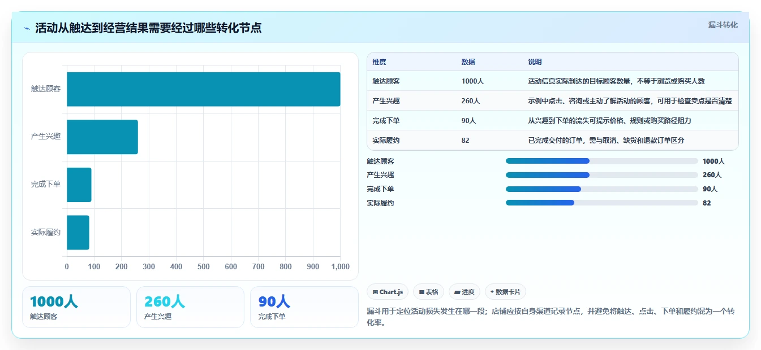
Task: Click the 500 tick on the x-axis
Action: pyautogui.click(x=204, y=266)
